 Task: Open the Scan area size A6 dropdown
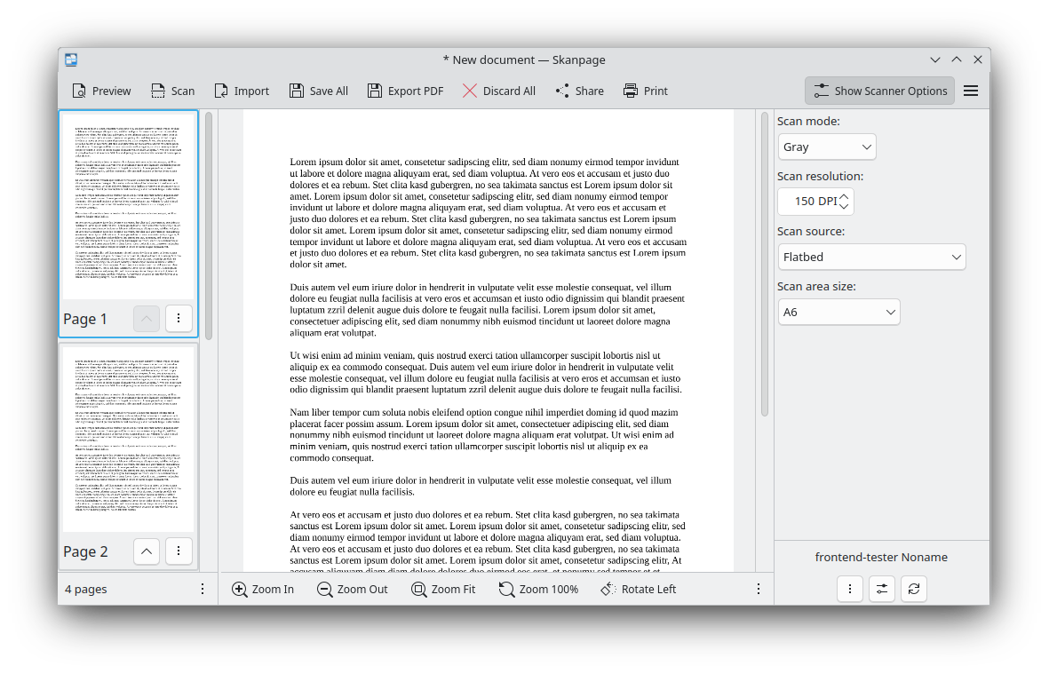coord(838,312)
